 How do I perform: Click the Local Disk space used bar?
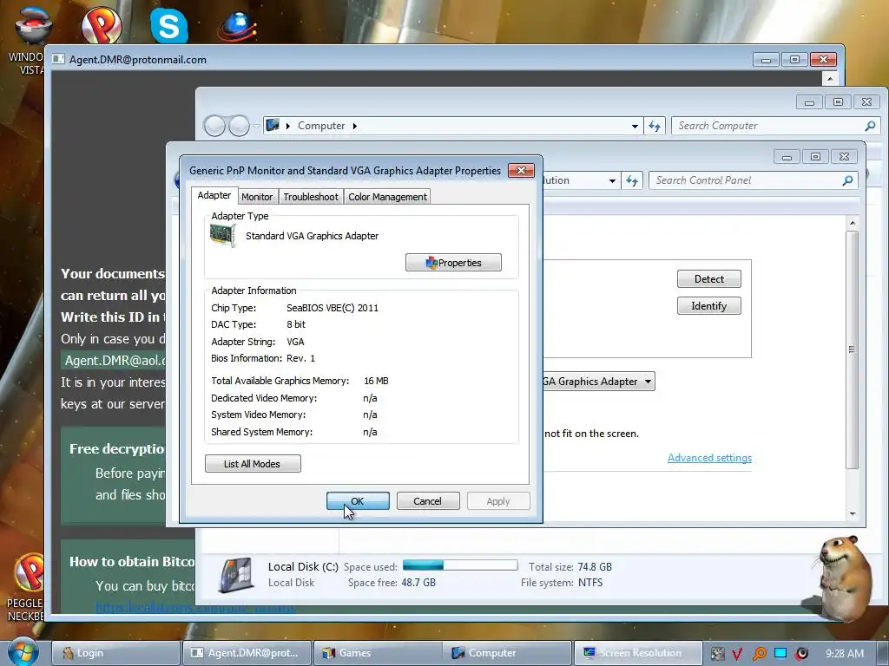(x=460, y=565)
